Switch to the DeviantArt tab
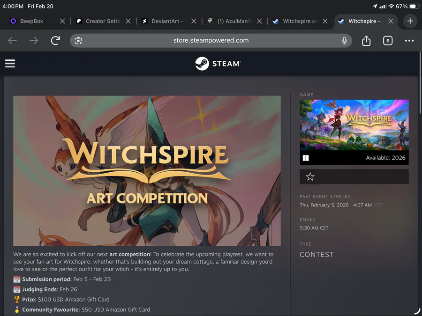 167,21
